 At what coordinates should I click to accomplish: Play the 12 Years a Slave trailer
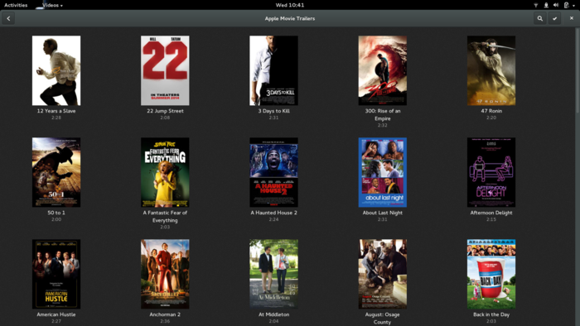[56, 70]
